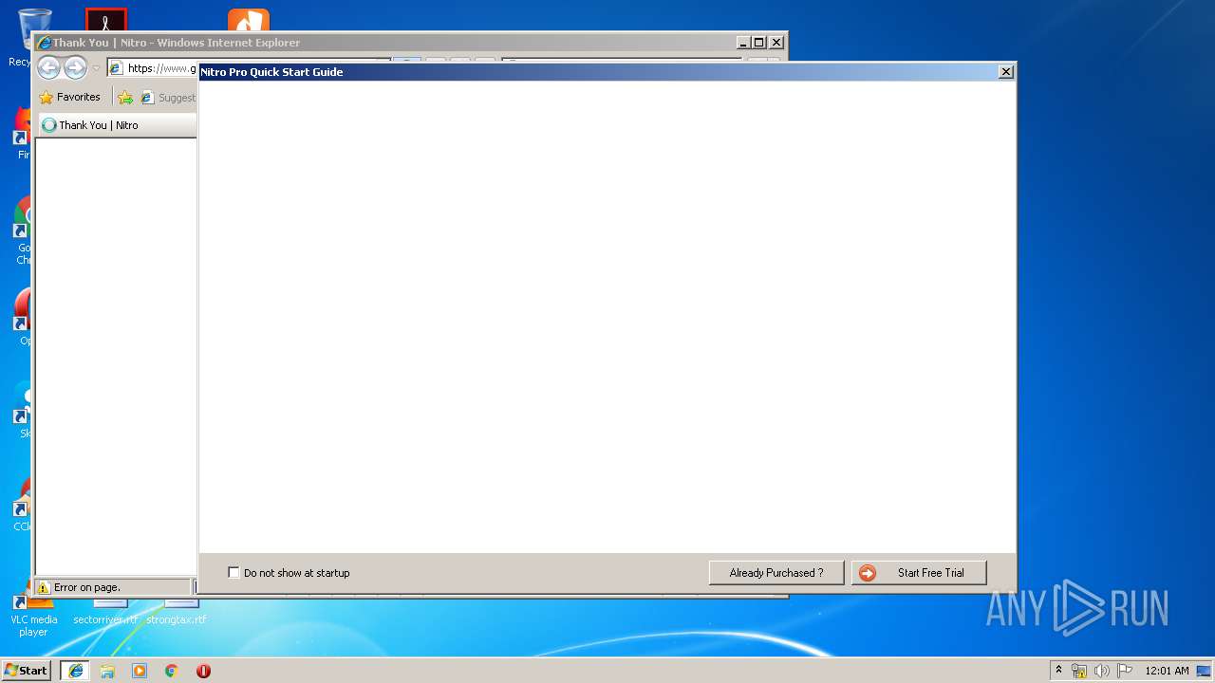Open the Opera icon in the taskbar
The width and height of the screenshot is (1215, 683).
coord(203,671)
